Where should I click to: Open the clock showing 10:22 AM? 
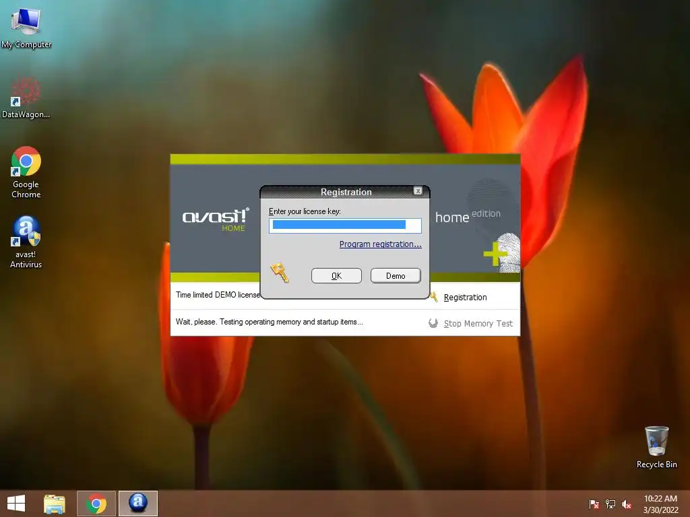[660, 504]
